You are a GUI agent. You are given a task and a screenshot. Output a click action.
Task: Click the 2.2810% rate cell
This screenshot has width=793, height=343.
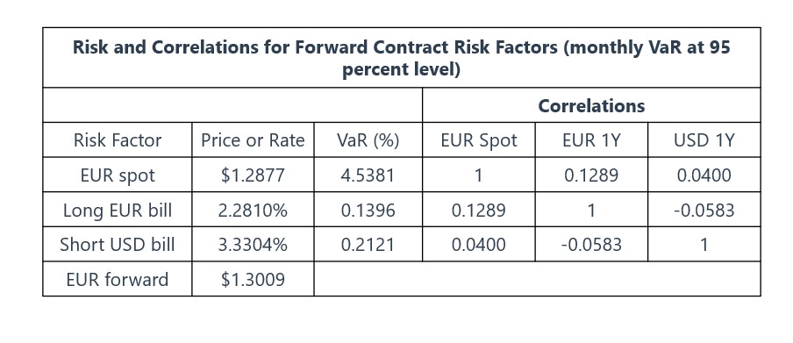(253, 210)
